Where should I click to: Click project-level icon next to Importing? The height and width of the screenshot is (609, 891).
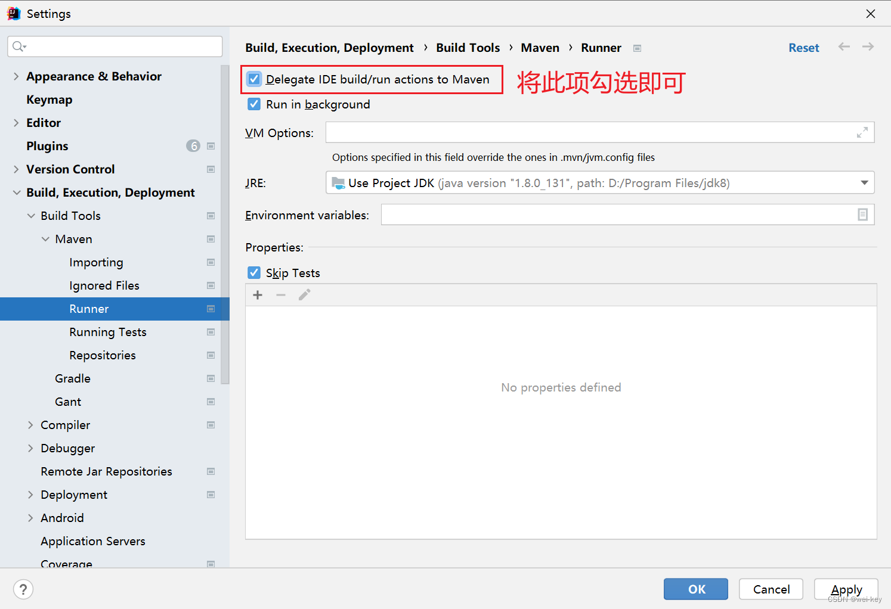(211, 262)
